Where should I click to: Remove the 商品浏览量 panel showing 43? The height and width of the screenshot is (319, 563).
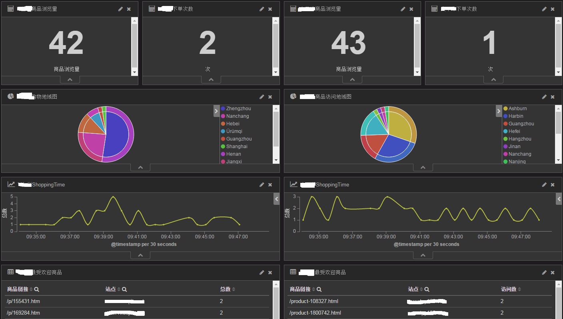tap(411, 9)
